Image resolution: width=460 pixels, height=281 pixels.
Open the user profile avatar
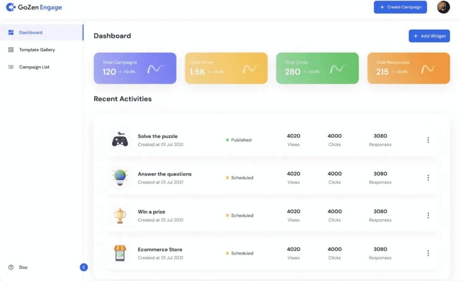tap(443, 7)
